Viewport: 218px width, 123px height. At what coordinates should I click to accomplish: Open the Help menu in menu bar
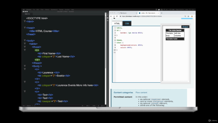[x=73, y=10]
